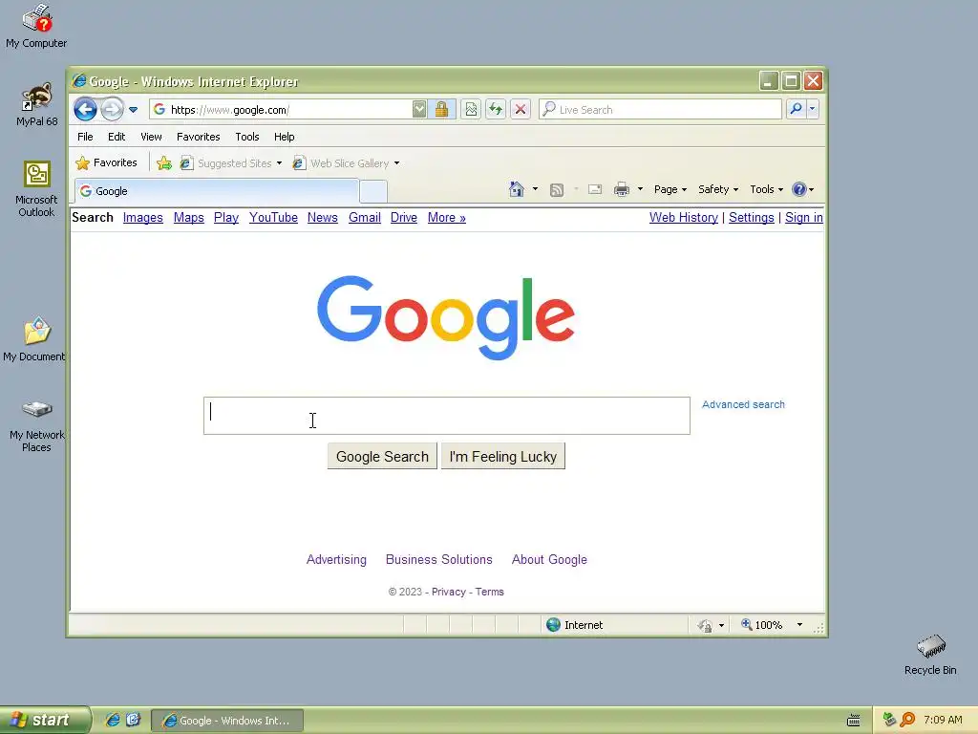Click the Advanced search link
The image size is (978, 734).
click(743, 404)
